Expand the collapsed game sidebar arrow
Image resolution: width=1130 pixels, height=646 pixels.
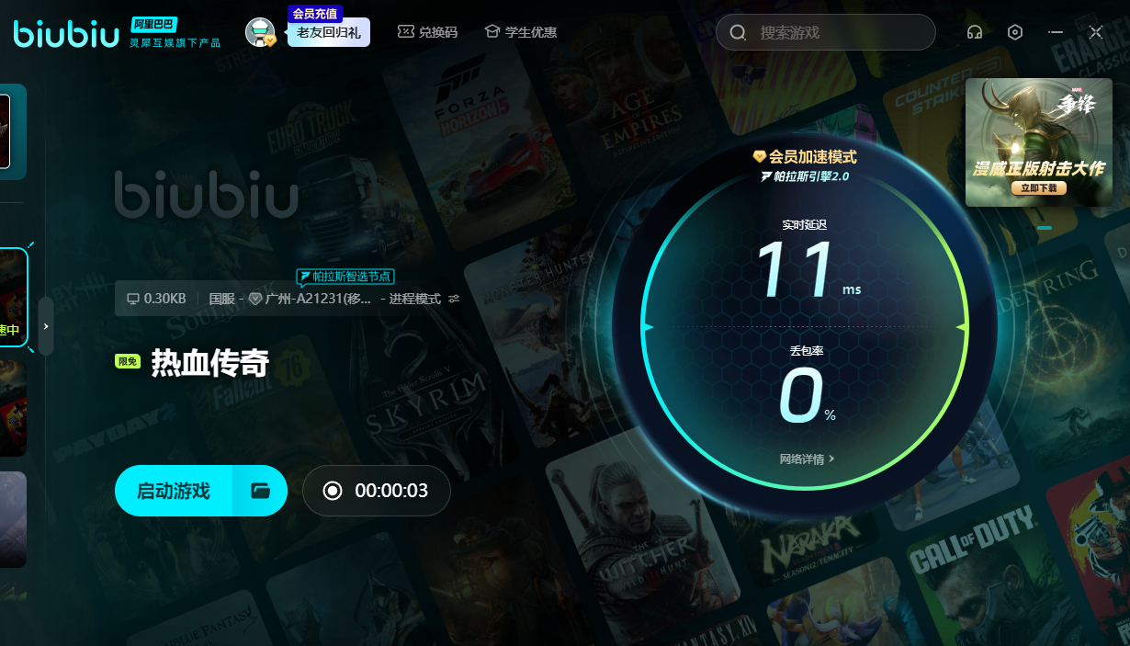pos(46,326)
